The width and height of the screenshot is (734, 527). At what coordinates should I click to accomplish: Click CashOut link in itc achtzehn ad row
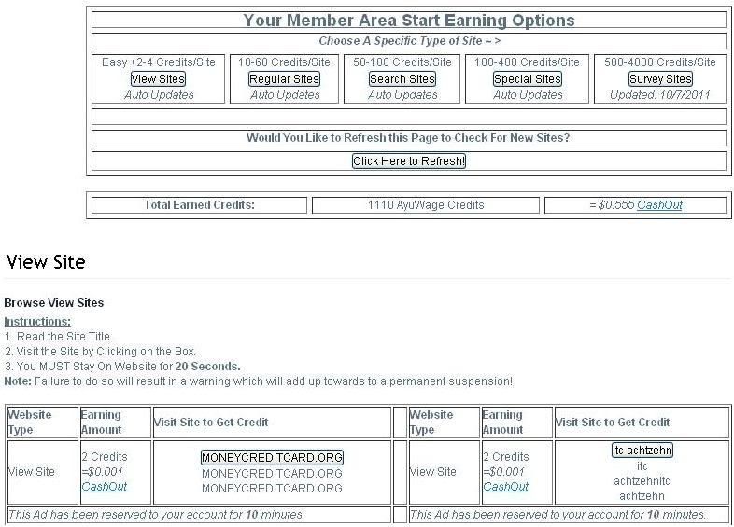[x=505, y=487]
